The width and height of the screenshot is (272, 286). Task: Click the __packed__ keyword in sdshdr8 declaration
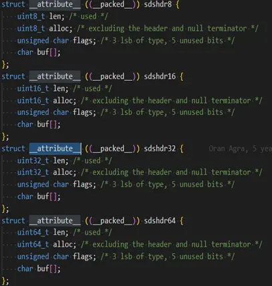point(112,4)
